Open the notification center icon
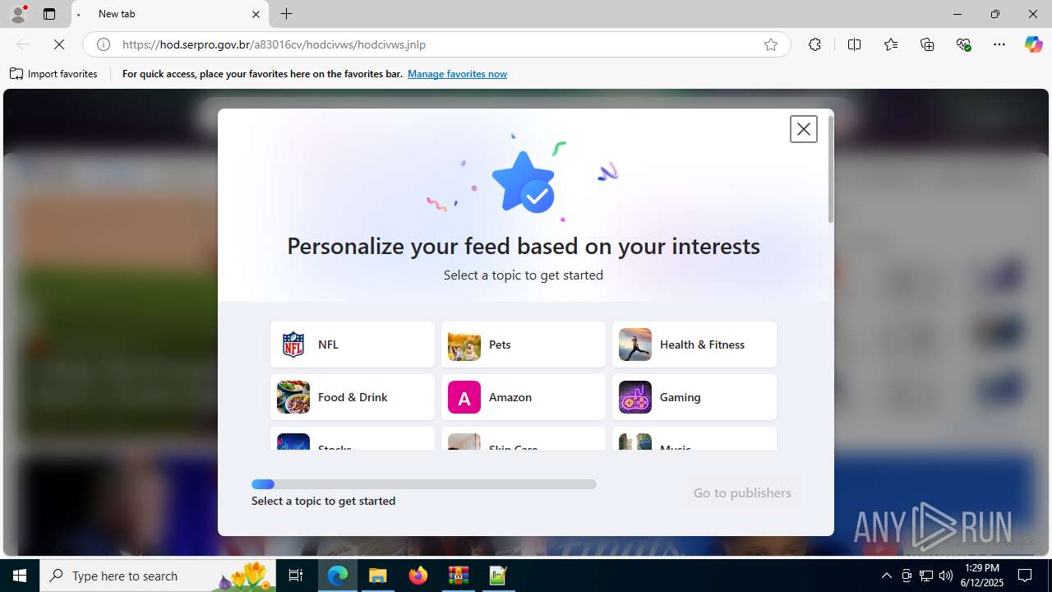 pyautogui.click(x=1026, y=576)
